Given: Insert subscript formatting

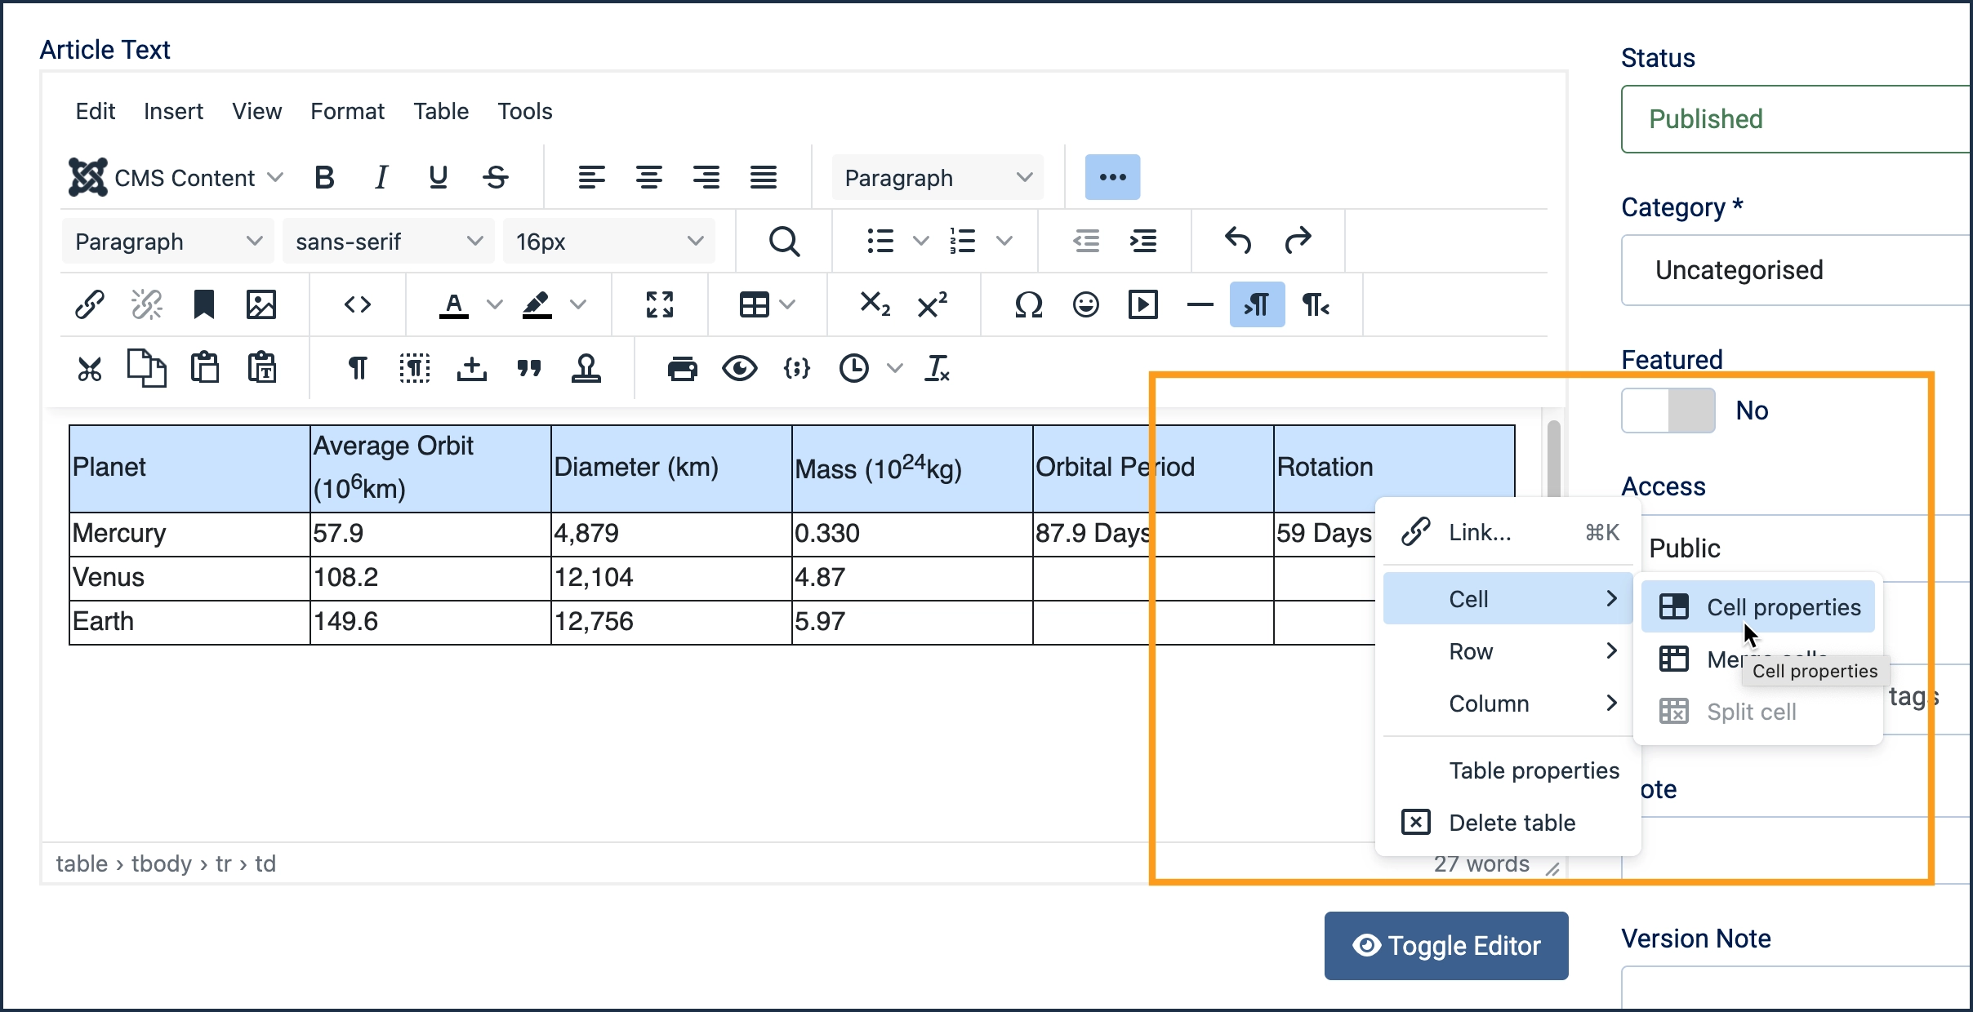Looking at the screenshot, I should 875,304.
